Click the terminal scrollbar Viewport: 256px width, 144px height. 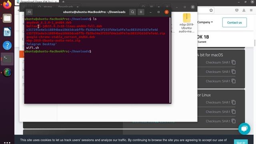point(170,60)
